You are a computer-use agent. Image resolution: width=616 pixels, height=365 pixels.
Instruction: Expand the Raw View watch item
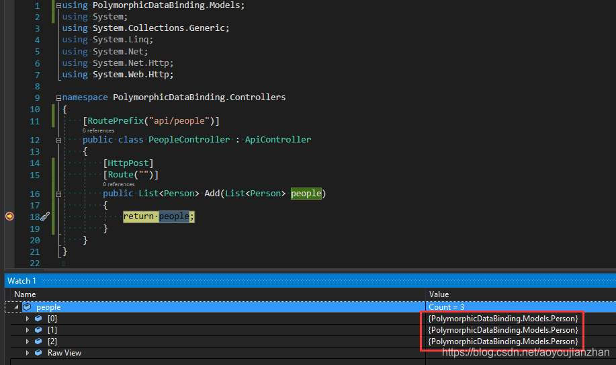[x=27, y=352]
